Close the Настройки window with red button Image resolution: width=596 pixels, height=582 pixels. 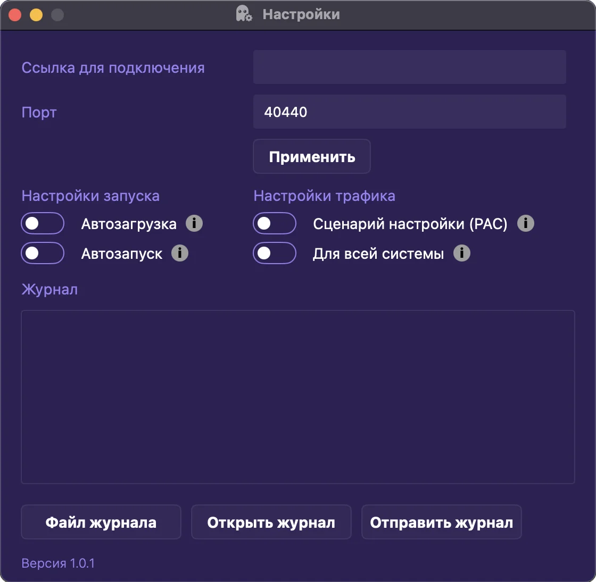click(15, 15)
